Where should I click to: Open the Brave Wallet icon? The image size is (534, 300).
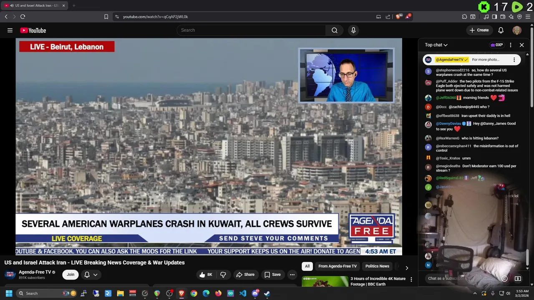[x=503, y=17]
